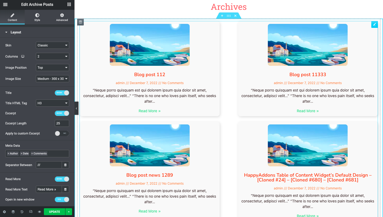The height and width of the screenshot is (217, 383).
Task: Enable Apply to custom Excerpt
Action: [x=62, y=133]
